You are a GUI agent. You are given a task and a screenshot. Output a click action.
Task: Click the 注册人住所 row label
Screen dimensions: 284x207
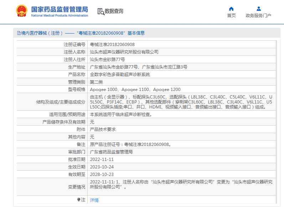coord(74,60)
